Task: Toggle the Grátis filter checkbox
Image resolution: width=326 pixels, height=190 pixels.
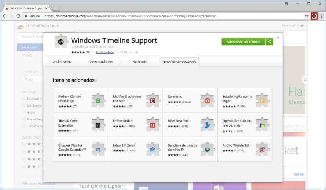Action: coord(24,112)
